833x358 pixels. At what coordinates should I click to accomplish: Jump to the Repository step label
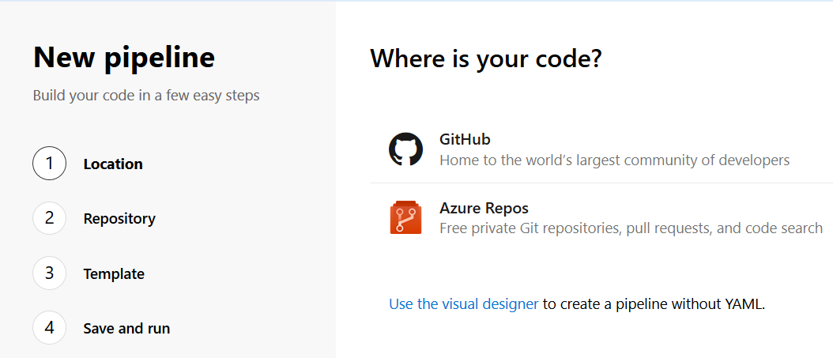click(x=119, y=219)
